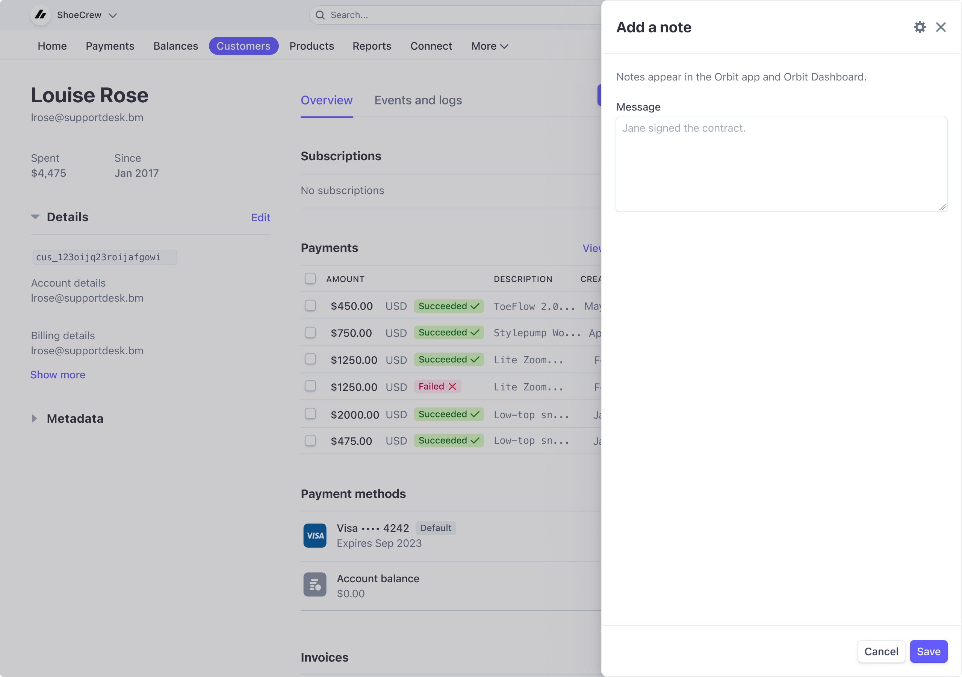Type in the Message text area
962x677 pixels.
click(781, 164)
